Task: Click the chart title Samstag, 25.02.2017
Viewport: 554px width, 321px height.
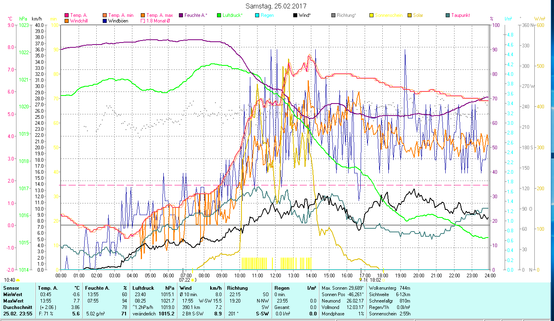Action: coord(276,6)
